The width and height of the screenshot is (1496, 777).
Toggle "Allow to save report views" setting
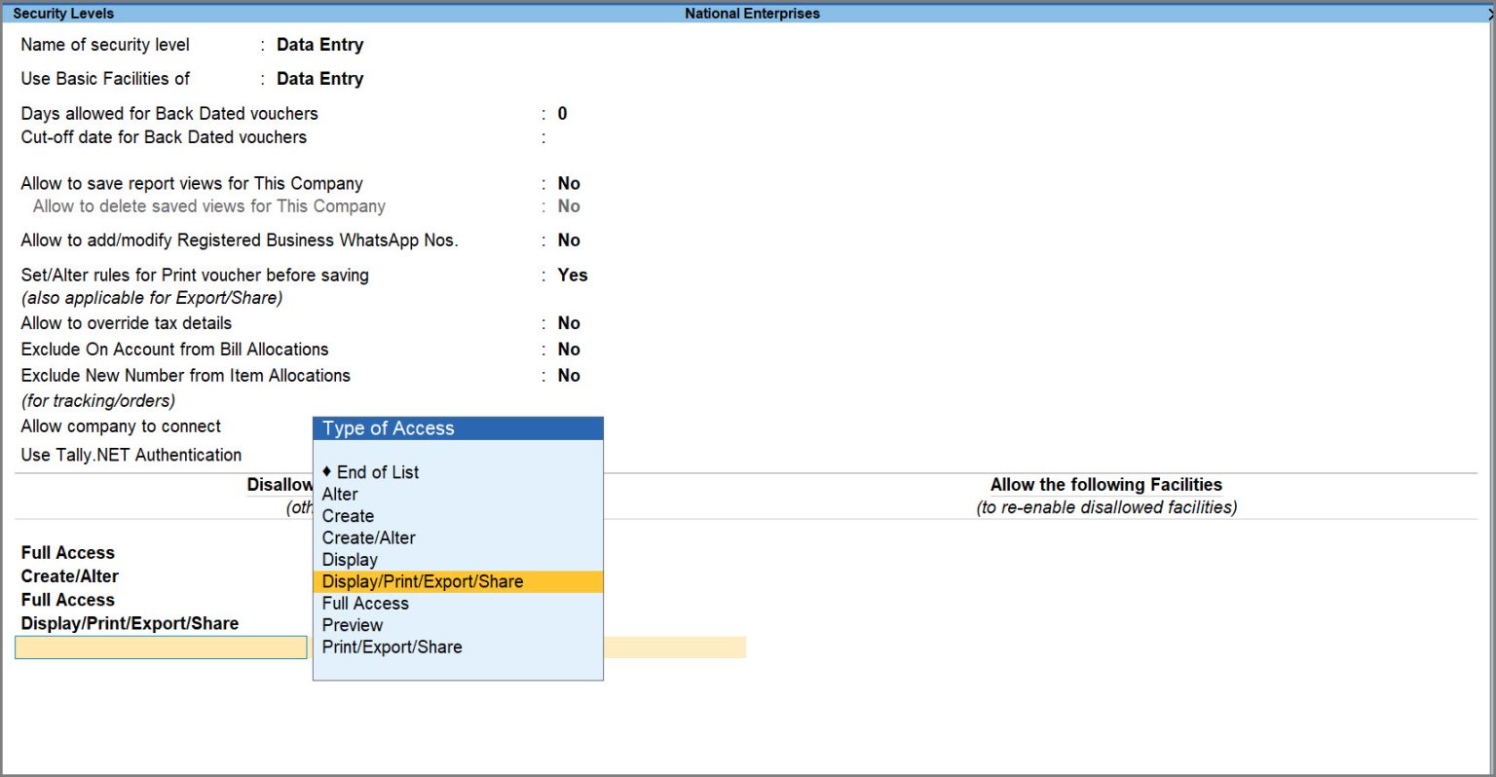pos(569,183)
